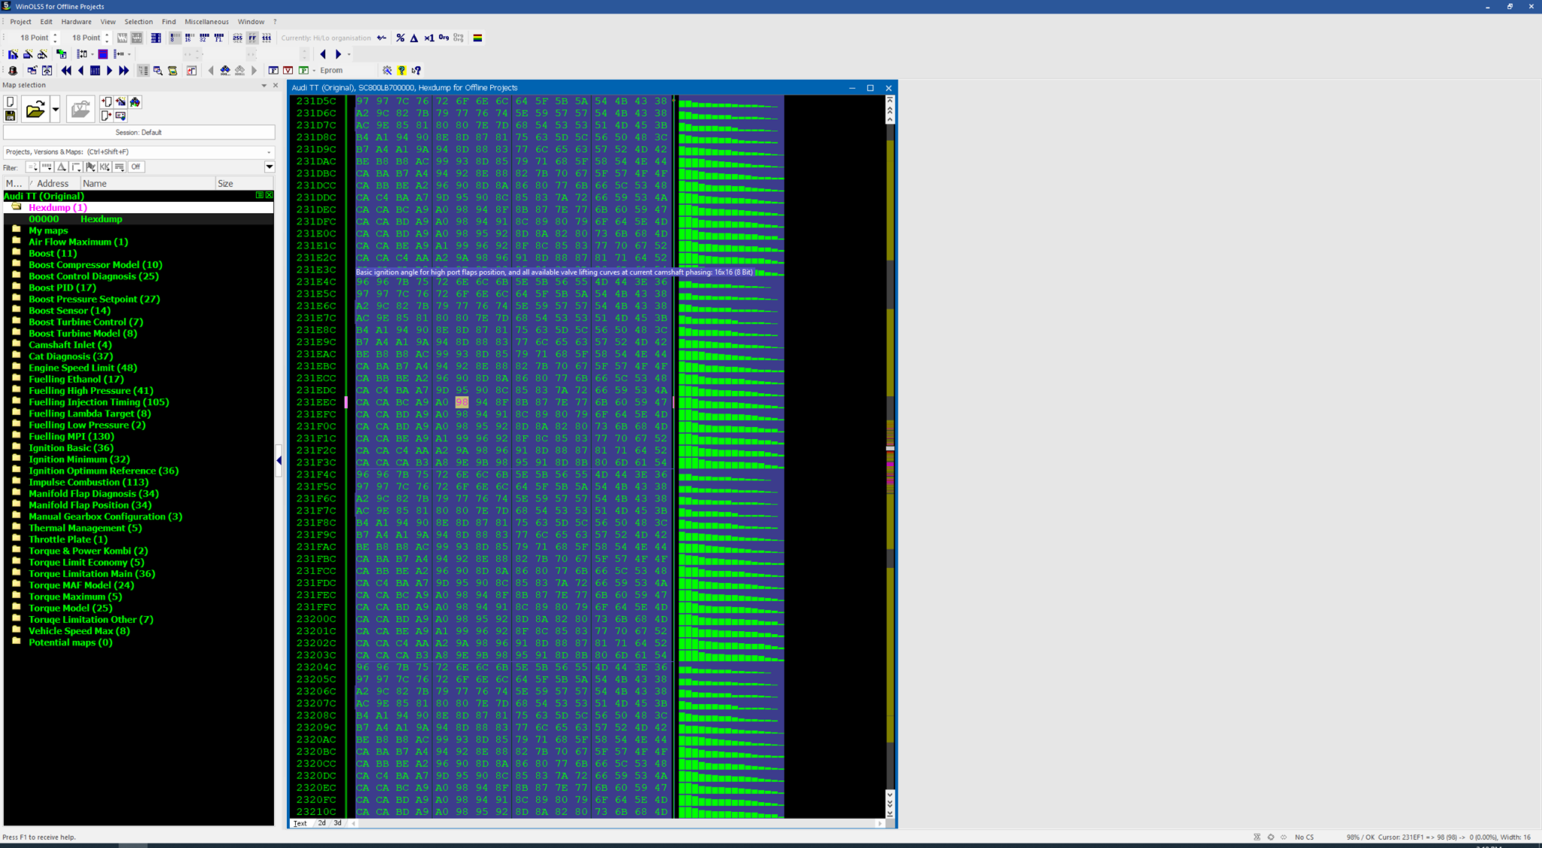Click the black hat icon in toolbar

(13, 71)
